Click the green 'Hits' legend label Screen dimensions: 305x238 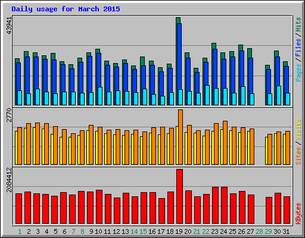pyautogui.click(x=298, y=24)
